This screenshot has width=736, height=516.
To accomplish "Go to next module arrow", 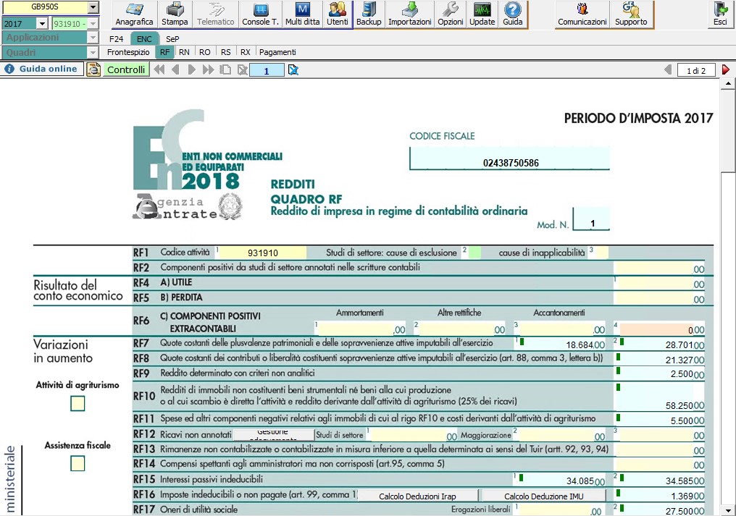I will (x=191, y=70).
